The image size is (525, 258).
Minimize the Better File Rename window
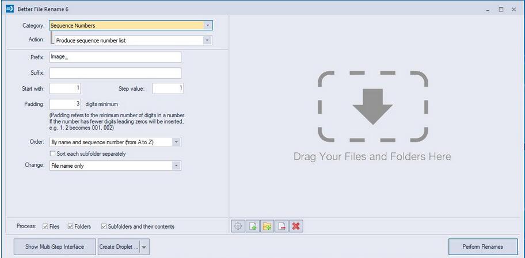point(489,9)
